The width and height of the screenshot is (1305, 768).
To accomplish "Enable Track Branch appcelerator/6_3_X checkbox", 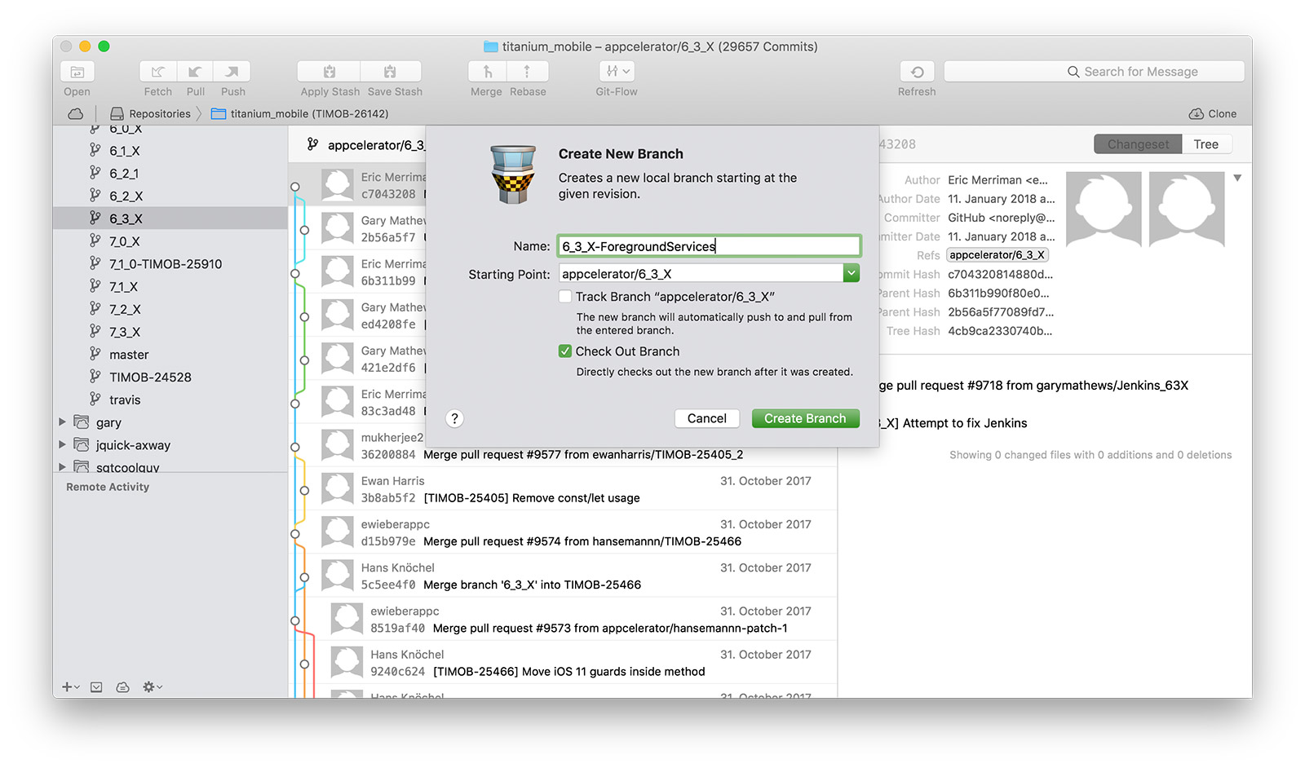I will pyautogui.click(x=565, y=297).
